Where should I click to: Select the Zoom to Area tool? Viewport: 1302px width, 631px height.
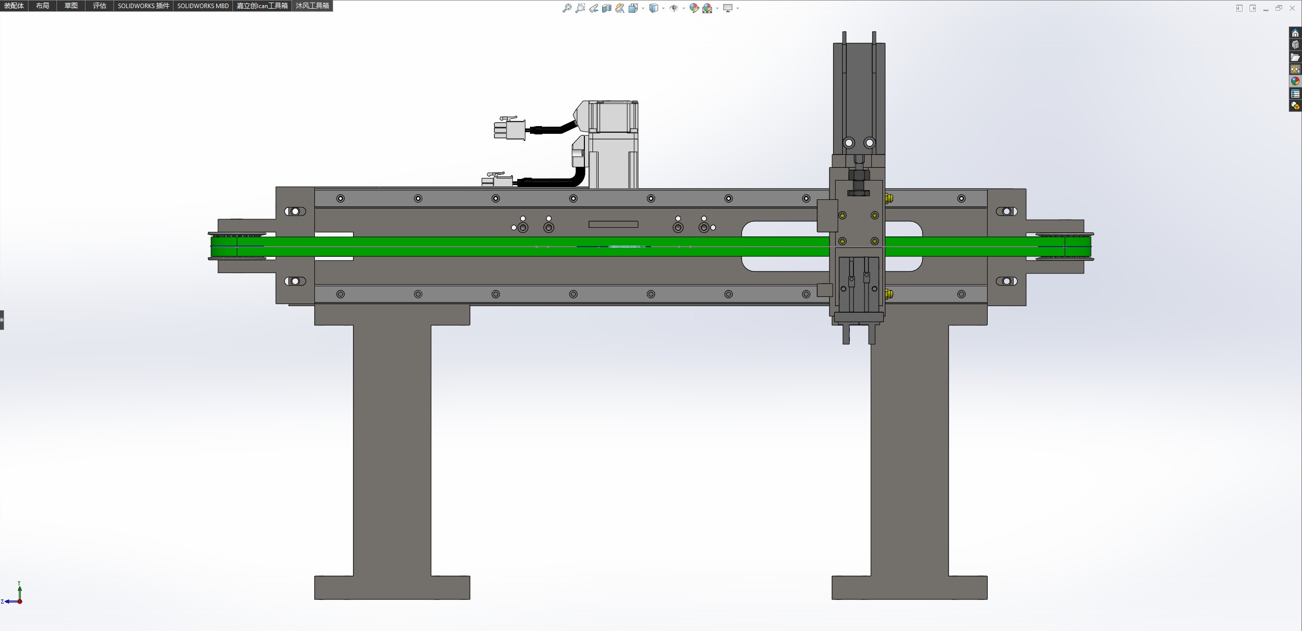click(580, 8)
